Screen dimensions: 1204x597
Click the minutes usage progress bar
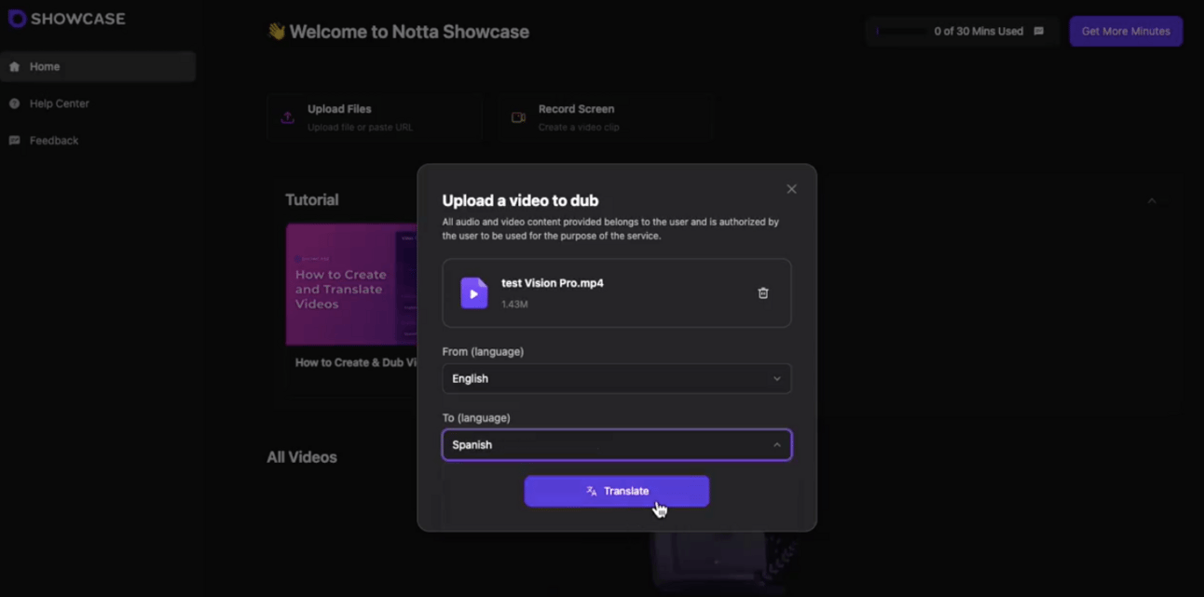(x=901, y=32)
